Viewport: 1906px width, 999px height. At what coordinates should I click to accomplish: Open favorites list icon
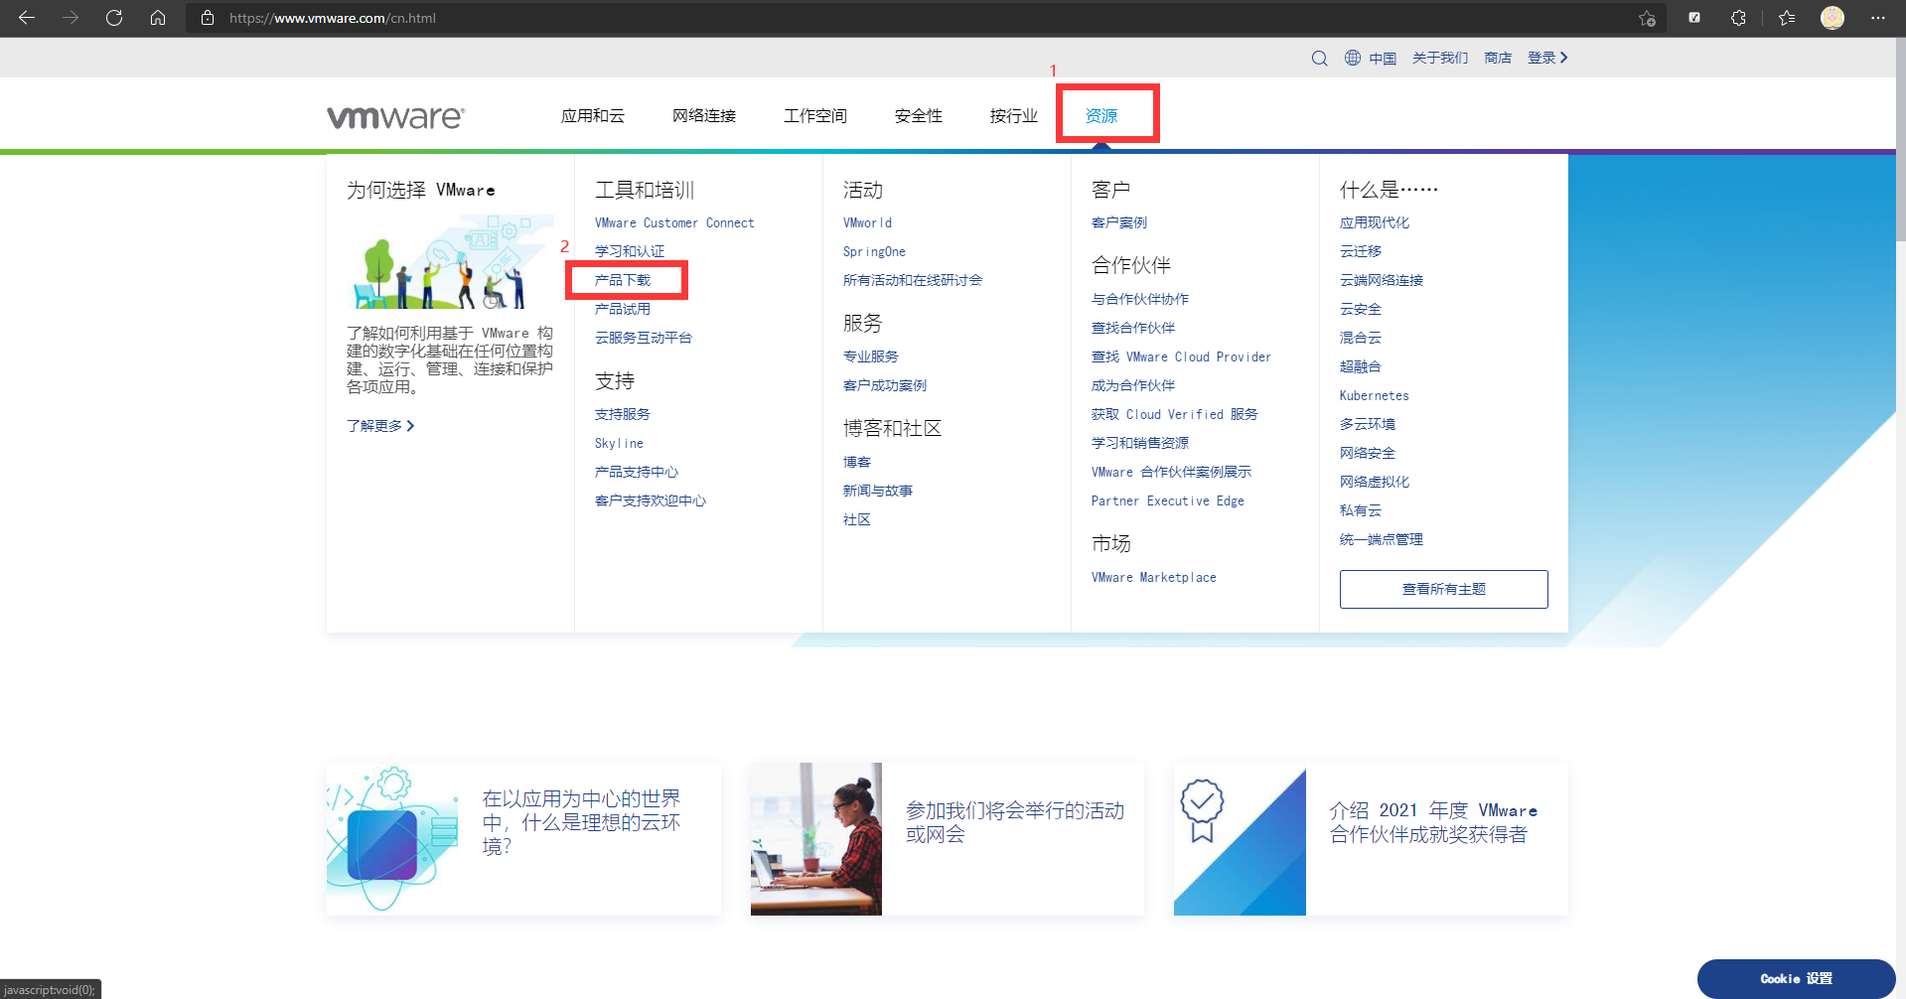1787,18
